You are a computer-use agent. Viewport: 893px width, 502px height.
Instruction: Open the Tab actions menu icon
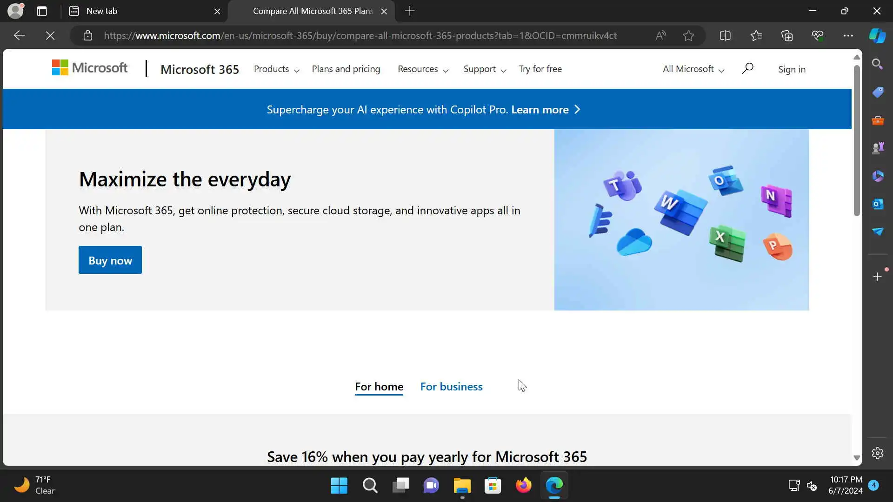pos(42,11)
